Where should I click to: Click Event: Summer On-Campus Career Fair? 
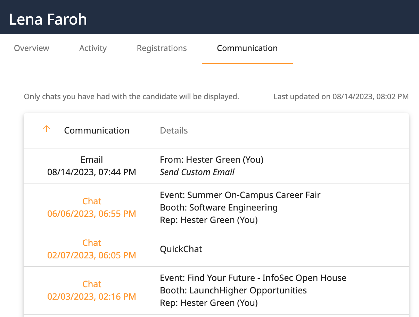pyautogui.click(x=240, y=195)
